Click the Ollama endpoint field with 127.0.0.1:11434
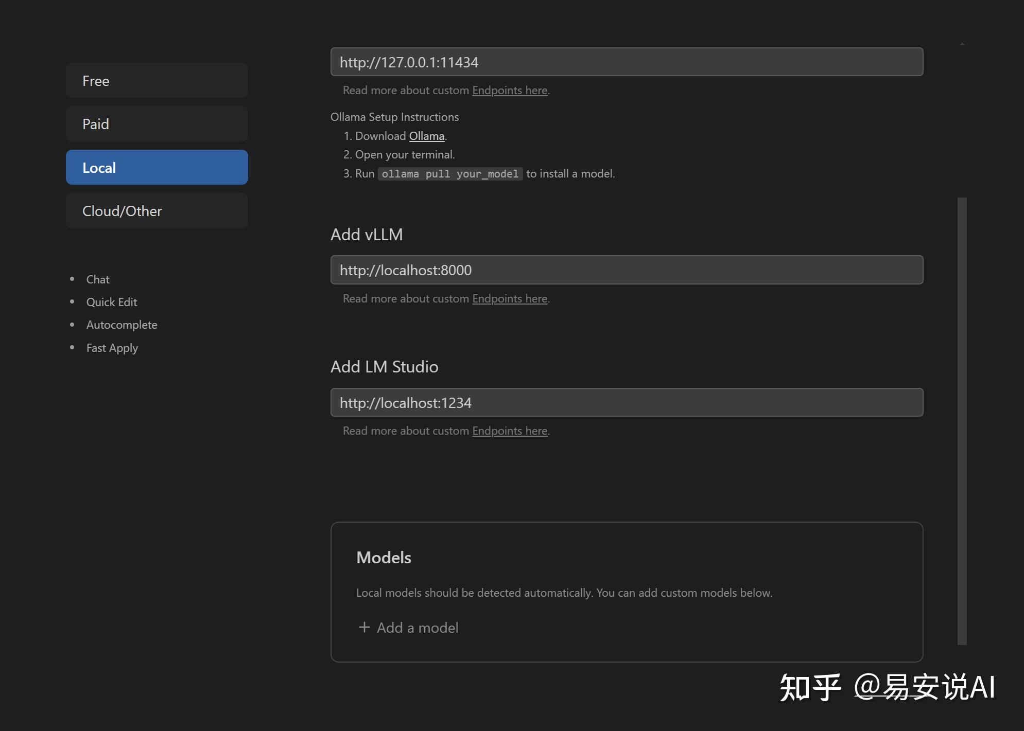Image resolution: width=1024 pixels, height=731 pixels. 626,62
